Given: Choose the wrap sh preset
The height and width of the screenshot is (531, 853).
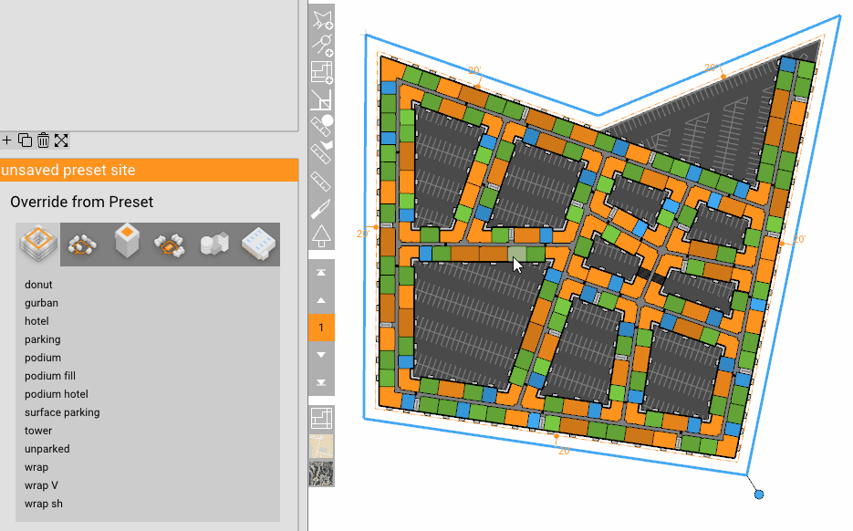Looking at the screenshot, I should pyautogui.click(x=44, y=504).
